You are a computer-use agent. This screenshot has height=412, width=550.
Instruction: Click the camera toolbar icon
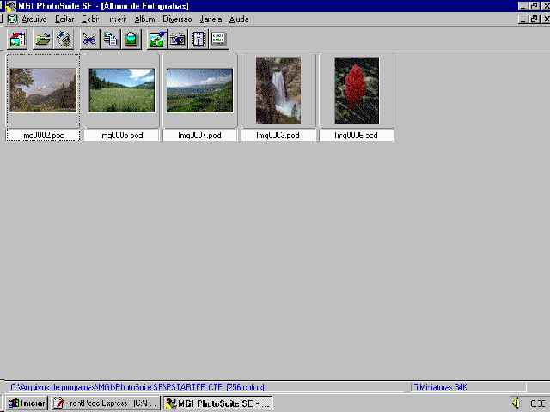tap(178, 39)
